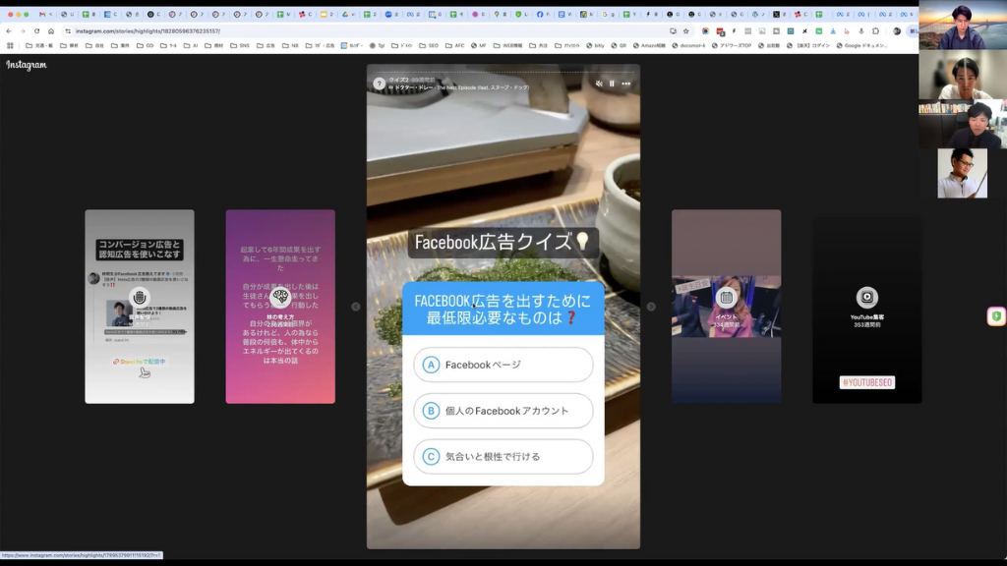Open the イベント story thumbnail
The height and width of the screenshot is (566, 1007).
pyautogui.click(x=727, y=307)
